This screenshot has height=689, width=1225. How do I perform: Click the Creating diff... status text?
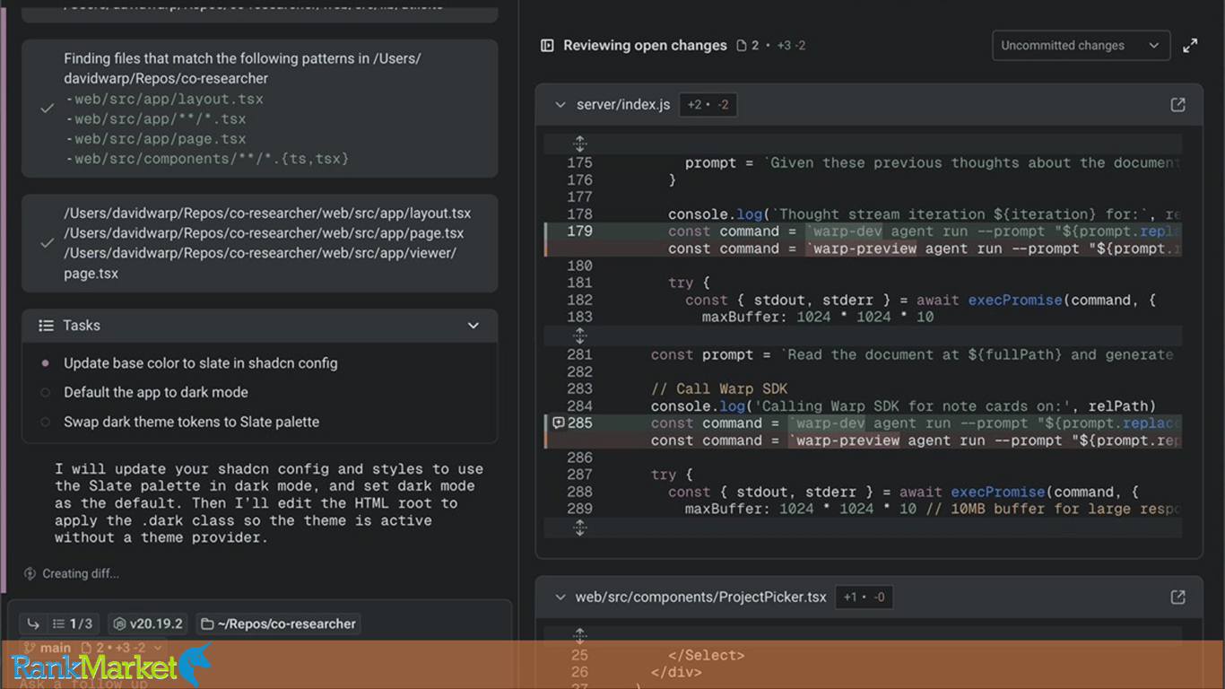tap(81, 573)
